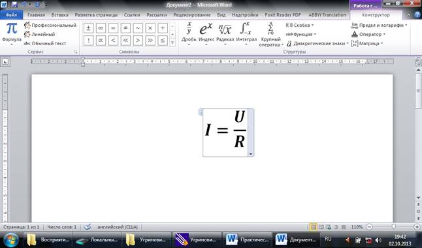Open the Интеграл structures menu
Screen dimensions: 422x248
pyautogui.click(x=246, y=33)
